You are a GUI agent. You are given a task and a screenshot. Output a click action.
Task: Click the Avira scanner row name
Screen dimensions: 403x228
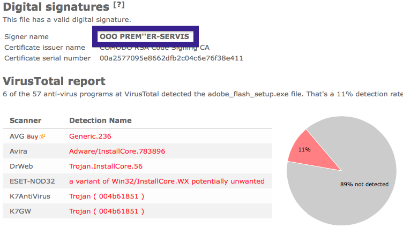[18, 151]
